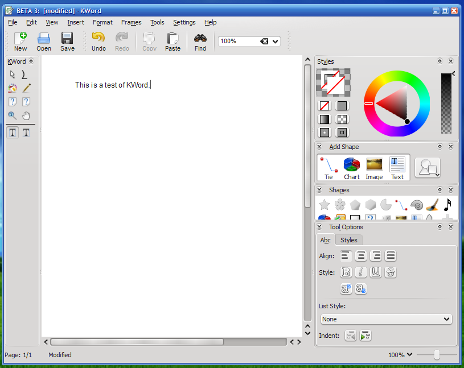The height and width of the screenshot is (368, 464).
Task: Toggle Underline text style
Action: [x=376, y=272]
